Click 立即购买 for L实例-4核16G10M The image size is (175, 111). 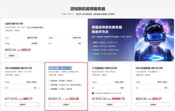(11, 56)
